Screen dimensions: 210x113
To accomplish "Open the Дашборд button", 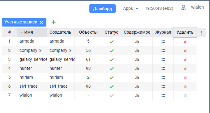I will [x=102, y=9].
